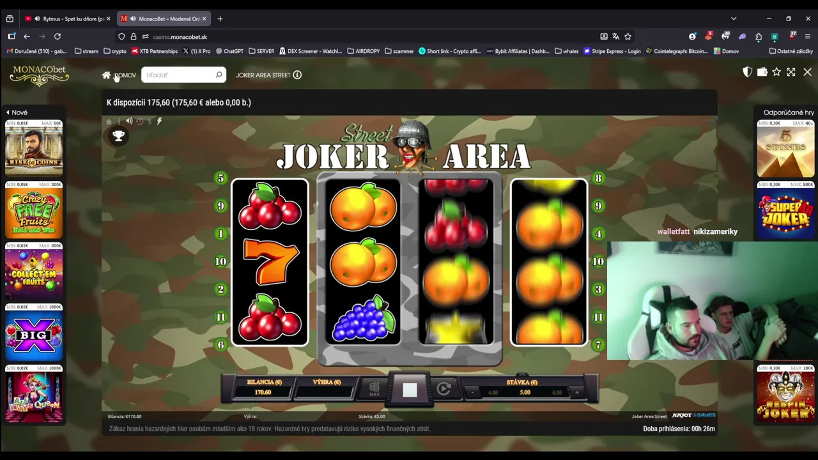The image size is (818, 460).
Task: Open Crazy Free Fruits game thumbnail
Action: 34,209
